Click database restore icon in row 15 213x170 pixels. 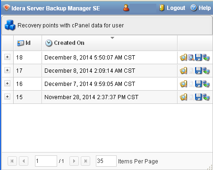[x=206, y=97]
